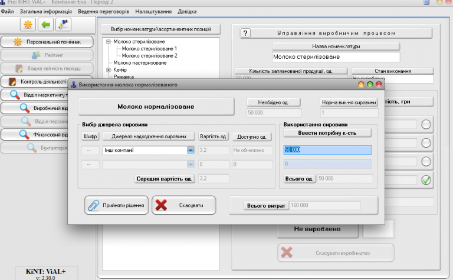The height and width of the screenshot is (280, 453).
Task: Select the second radio button in background panel
Action: (x=426, y=143)
